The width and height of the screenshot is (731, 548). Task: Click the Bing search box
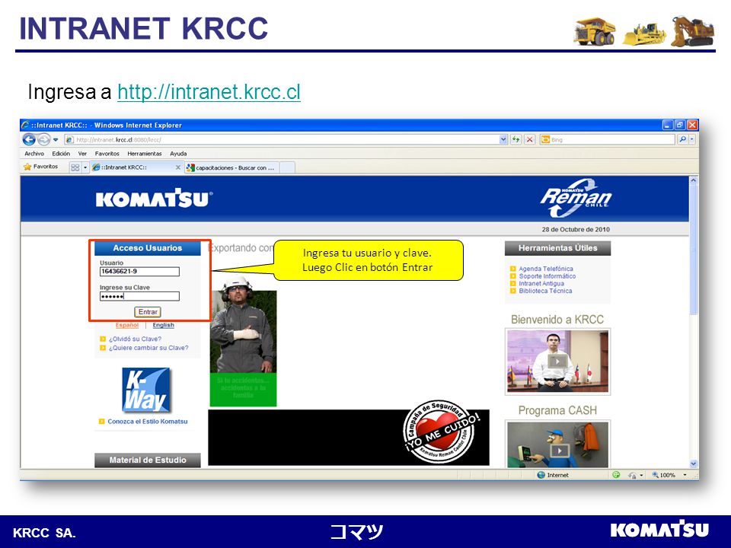click(607, 139)
